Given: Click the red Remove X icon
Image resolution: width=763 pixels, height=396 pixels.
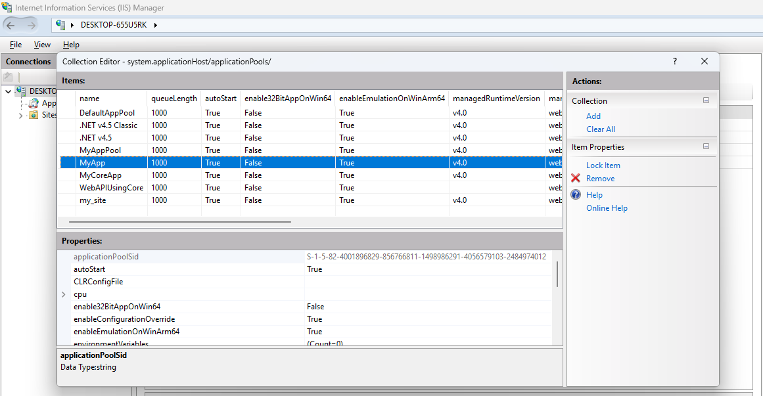Looking at the screenshot, I should [x=576, y=179].
